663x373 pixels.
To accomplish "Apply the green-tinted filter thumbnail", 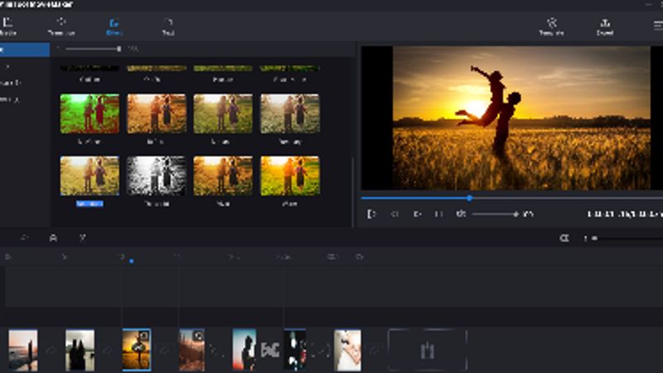I will click(x=90, y=114).
